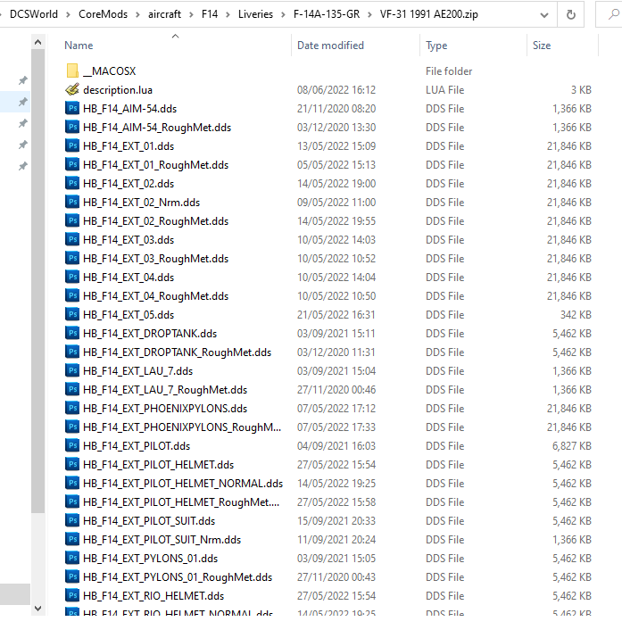Click the navigation pane scrollbar thumb
The image size is (622, 630).
coord(37,281)
